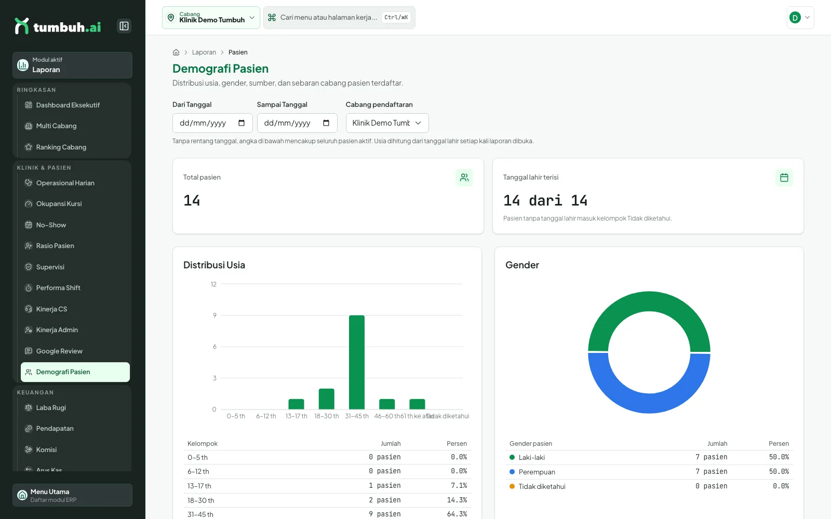Screen dimensions: 831x519
Task: Open Google Review page
Action: click(75, 351)
